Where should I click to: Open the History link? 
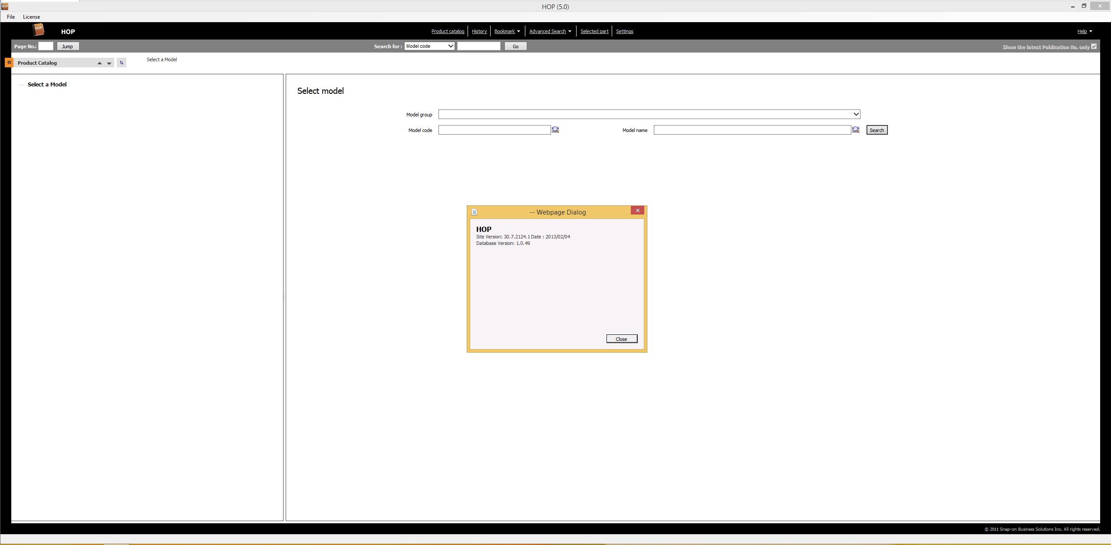479,31
